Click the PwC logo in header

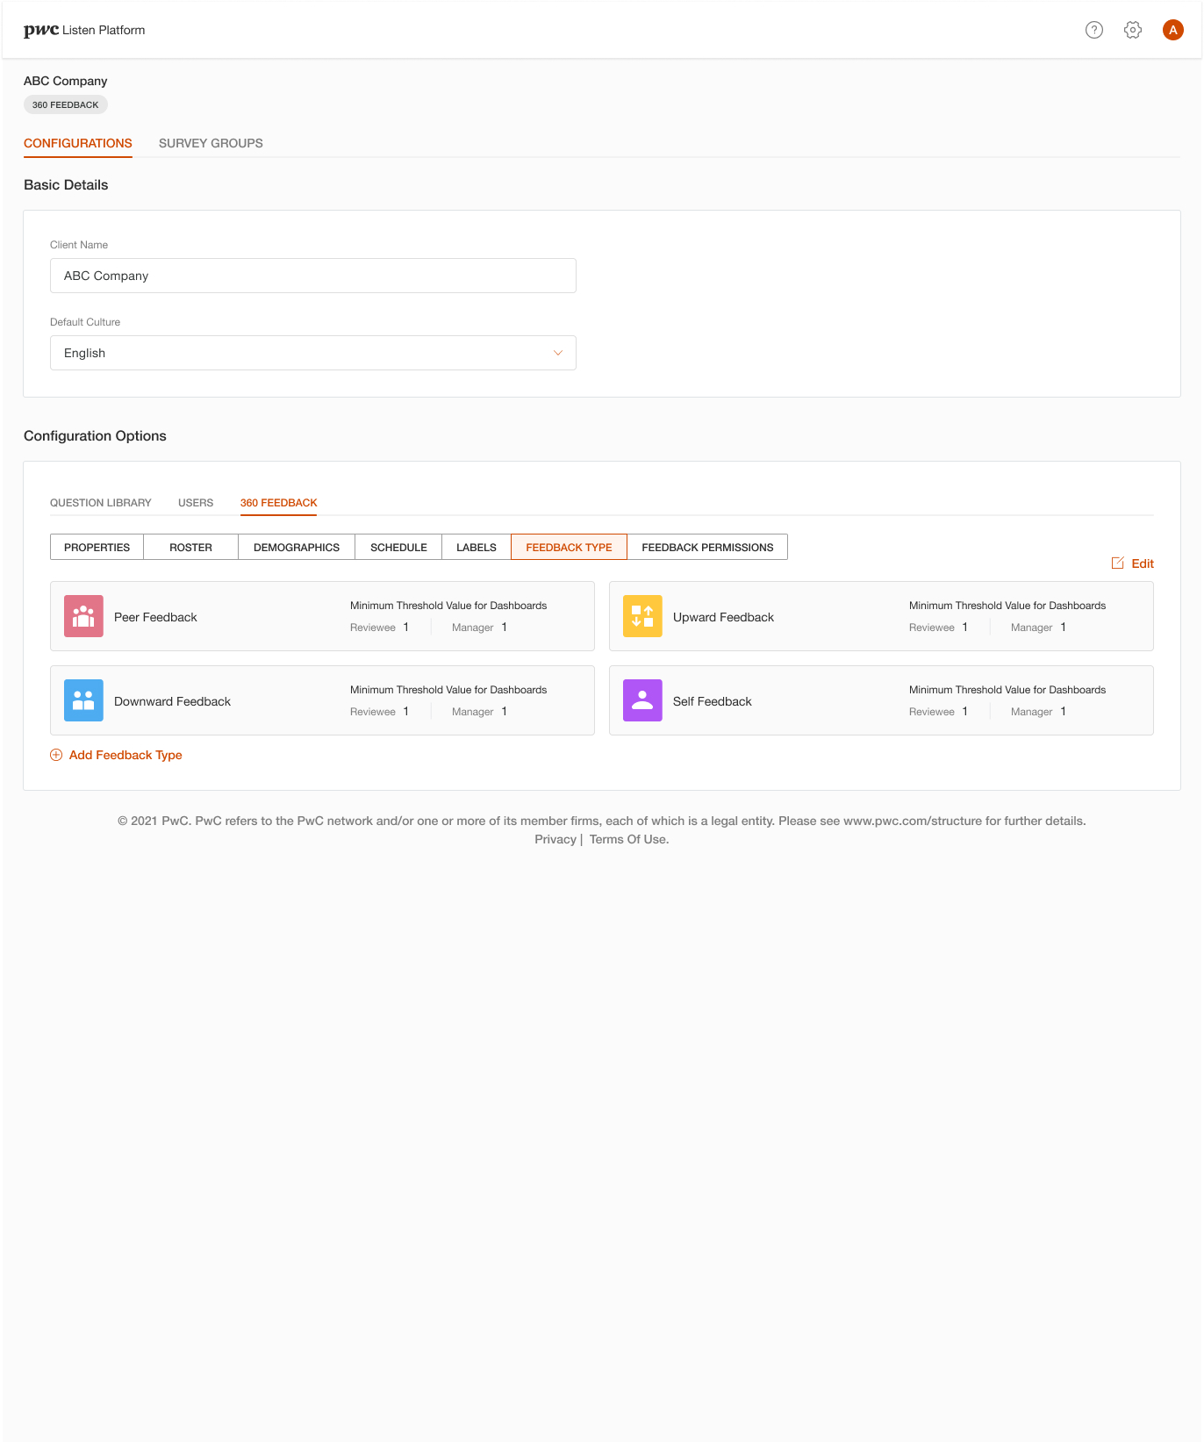tap(41, 30)
